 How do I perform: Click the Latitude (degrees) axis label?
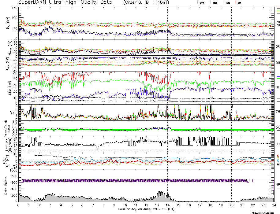[7, 144]
